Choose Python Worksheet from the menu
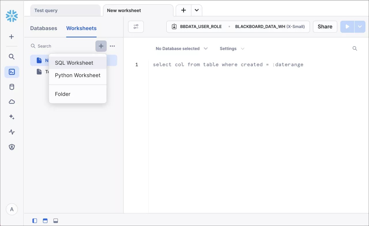The width and height of the screenshot is (369, 226). pos(78,75)
